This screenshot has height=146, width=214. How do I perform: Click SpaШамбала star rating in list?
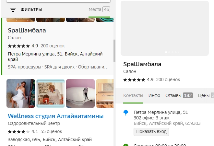point(19,46)
